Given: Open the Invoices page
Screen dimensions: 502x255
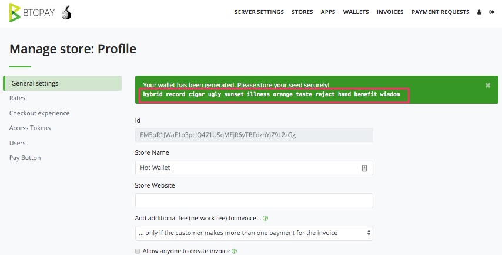Looking at the screenshot, I should [x=390, y=12].
